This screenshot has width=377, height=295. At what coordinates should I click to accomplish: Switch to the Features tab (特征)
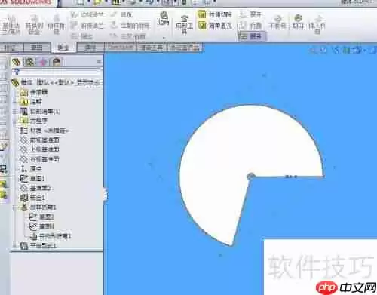coord(11,48)
